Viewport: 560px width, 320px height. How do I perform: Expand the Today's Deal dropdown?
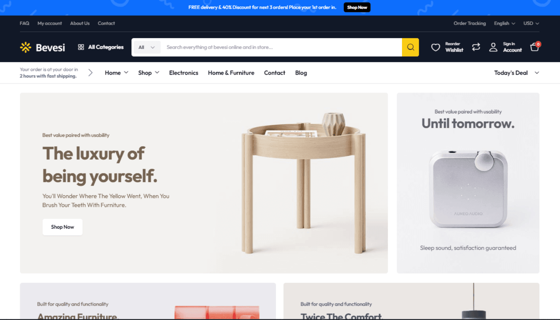[x=517, y=73]
